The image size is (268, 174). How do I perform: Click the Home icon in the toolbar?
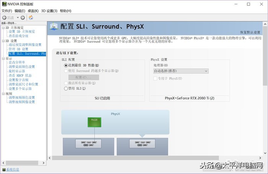31,17
